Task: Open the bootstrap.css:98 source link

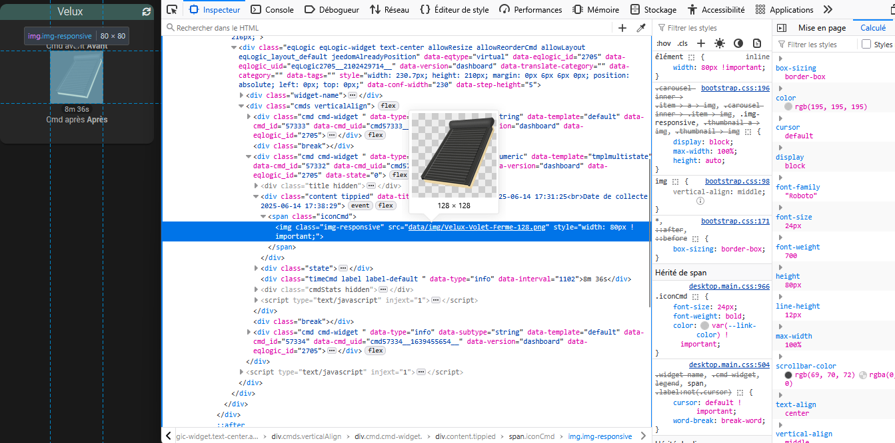Action: 738,181
